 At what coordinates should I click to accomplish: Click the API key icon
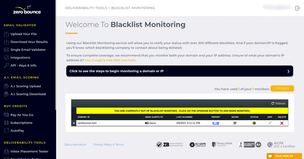point(6,65)
